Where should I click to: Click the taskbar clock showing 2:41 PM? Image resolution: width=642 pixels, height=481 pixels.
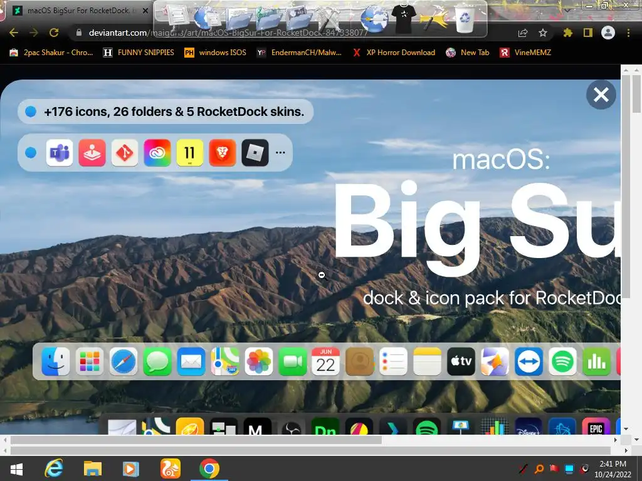tap(613, 469)
